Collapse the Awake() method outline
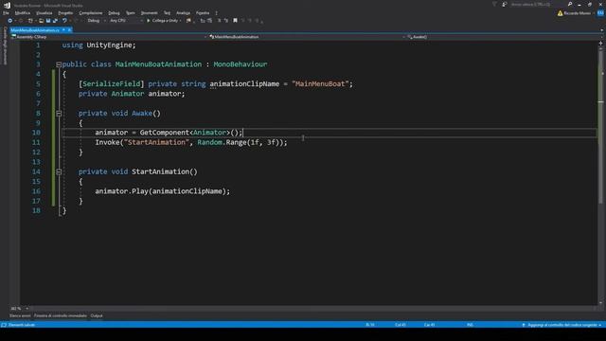 [59, 114]
